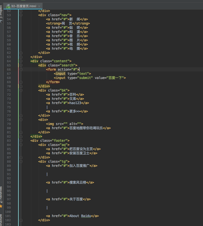Click the input type="text" line
The image size is (203, 226).
pos(72,74)
